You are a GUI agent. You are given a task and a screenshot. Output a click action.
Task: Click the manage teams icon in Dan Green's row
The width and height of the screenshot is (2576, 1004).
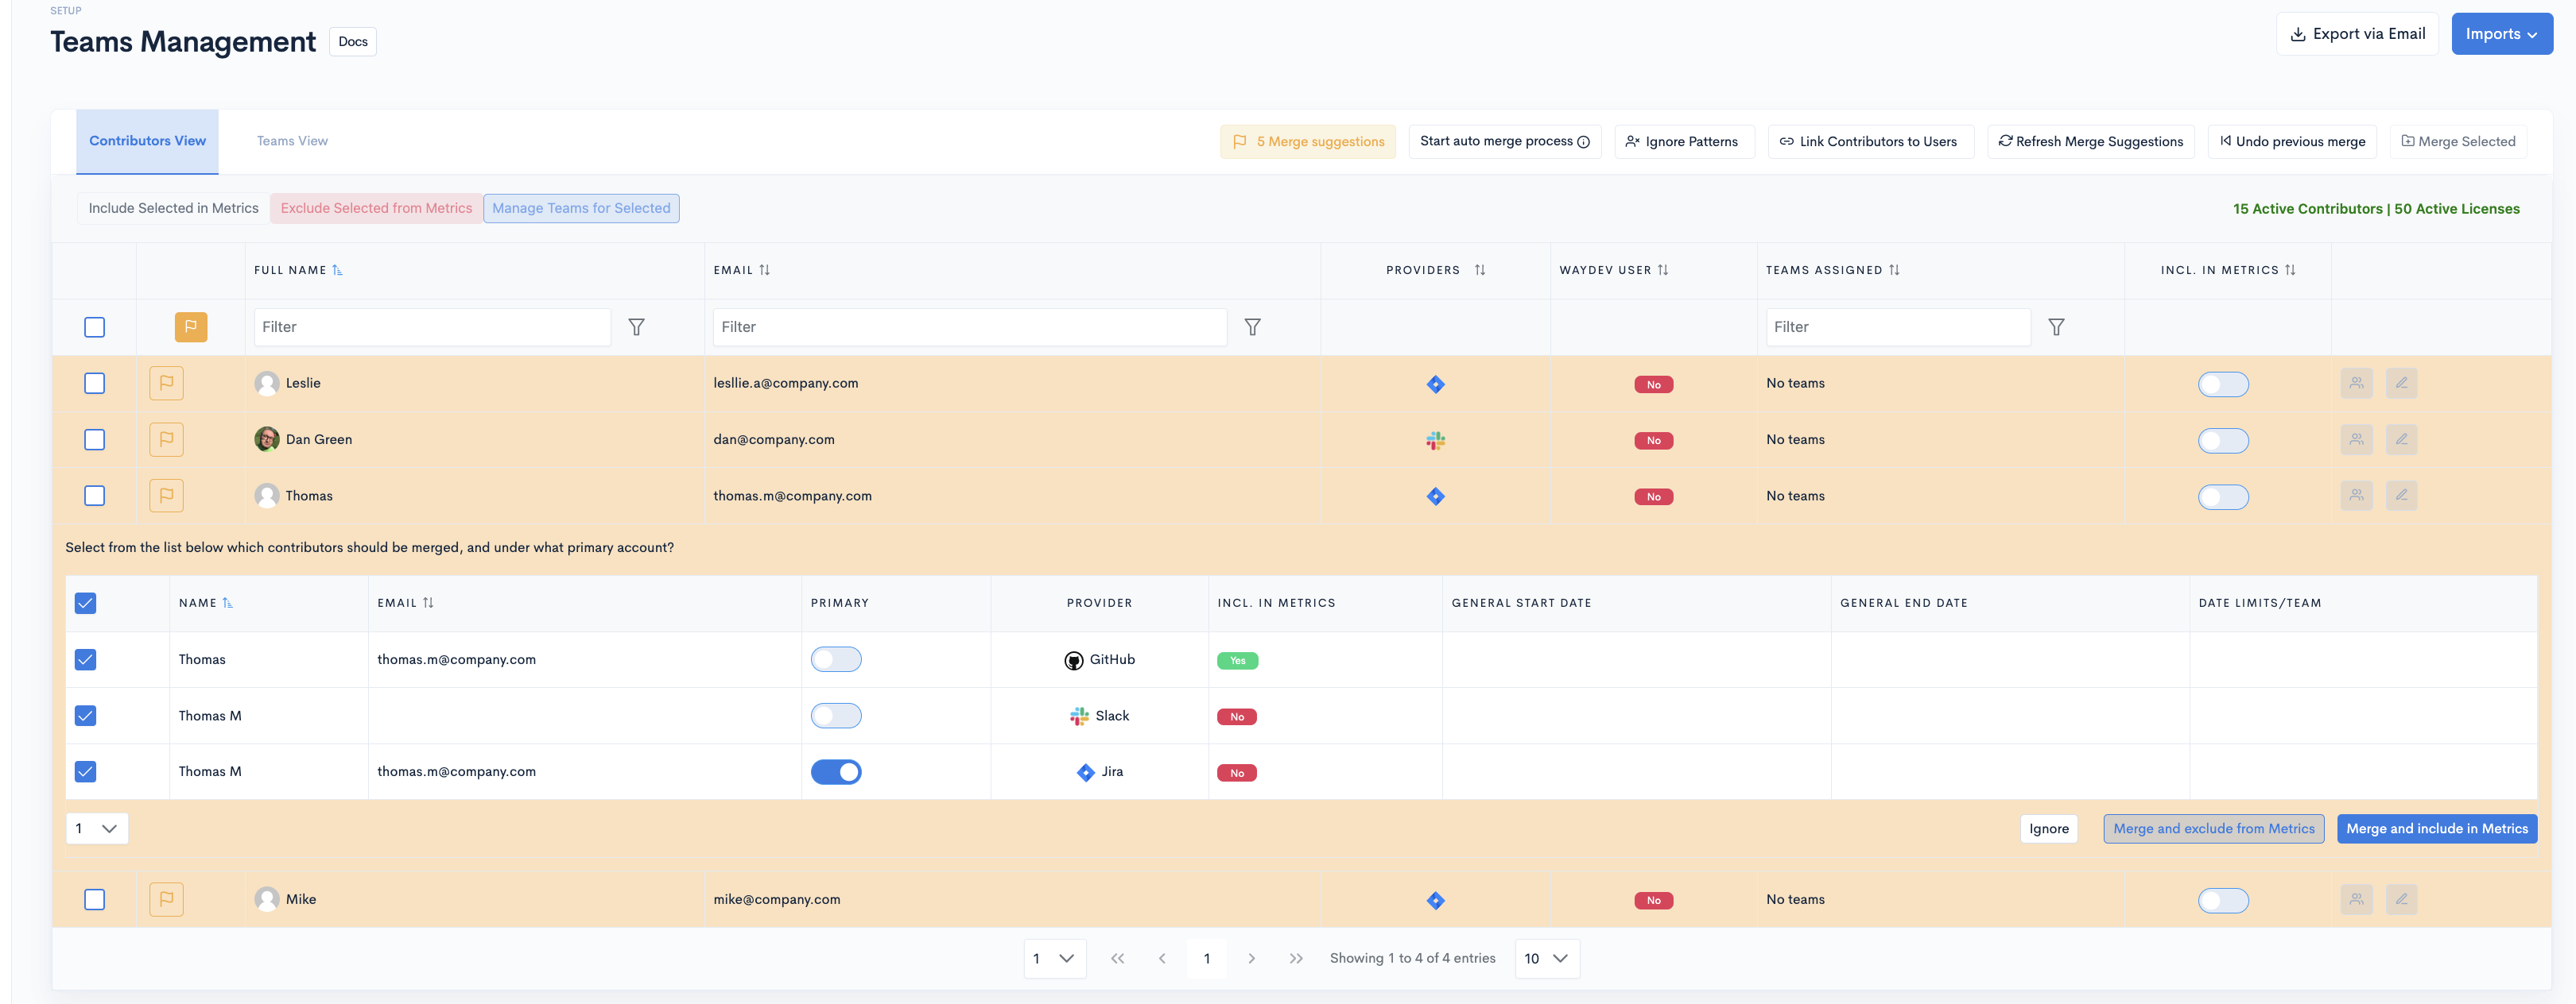[2356, 438]
